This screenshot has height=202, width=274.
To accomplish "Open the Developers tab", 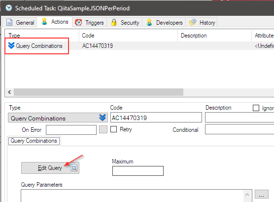I will click(x=164, y=22).
